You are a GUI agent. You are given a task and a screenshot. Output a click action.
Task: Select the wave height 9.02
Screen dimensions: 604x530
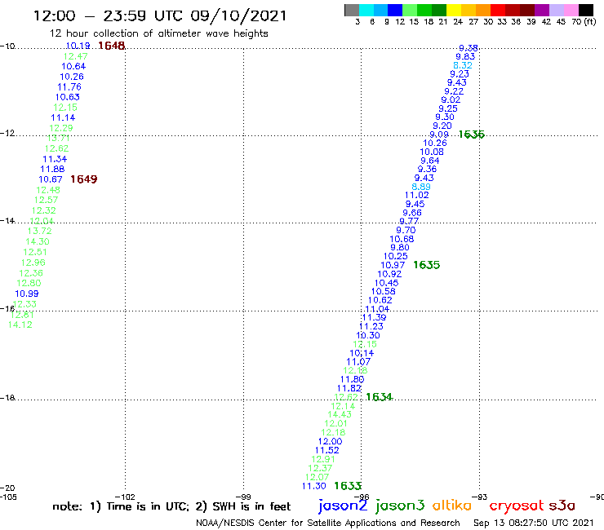pyautogui.click(x=451, y=99)
